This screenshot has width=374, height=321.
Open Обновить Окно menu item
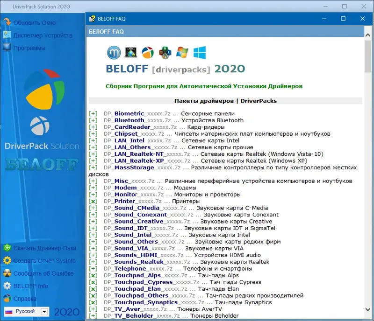34,23
